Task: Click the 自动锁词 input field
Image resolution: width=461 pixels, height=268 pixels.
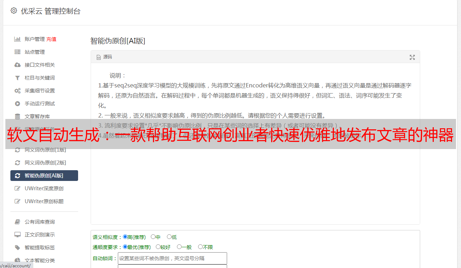Action: coord(172,258)
